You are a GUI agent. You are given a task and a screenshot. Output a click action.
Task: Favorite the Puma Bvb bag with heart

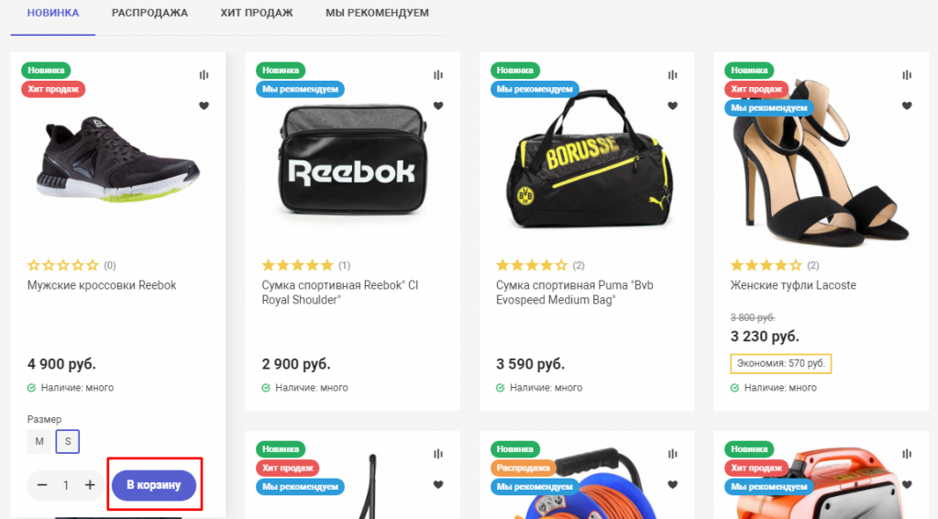(x=673, y=105)
